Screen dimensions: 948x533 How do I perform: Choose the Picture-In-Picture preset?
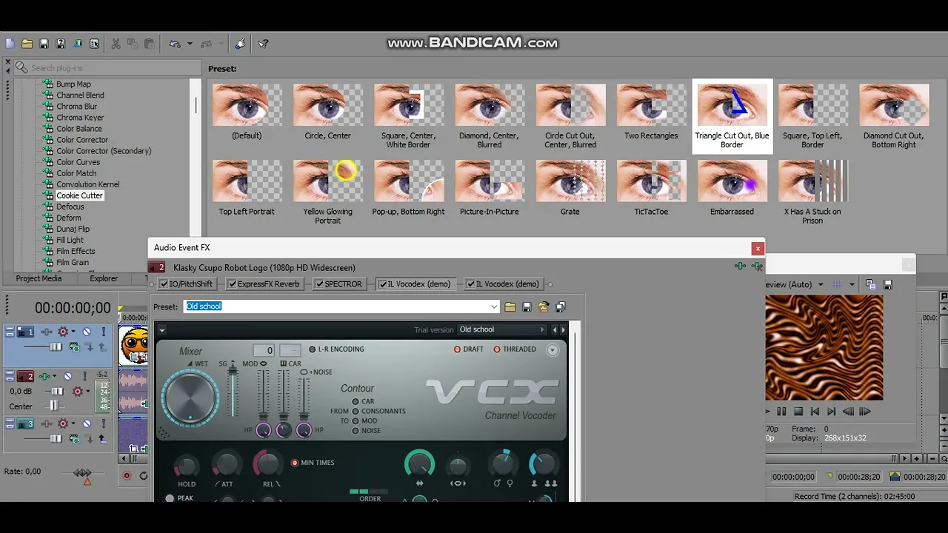[489, 181]
